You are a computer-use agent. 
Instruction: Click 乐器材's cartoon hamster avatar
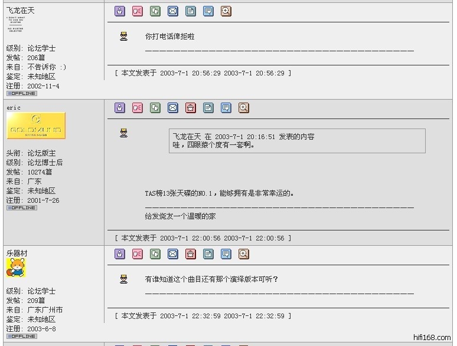click(x=16, y=268)
